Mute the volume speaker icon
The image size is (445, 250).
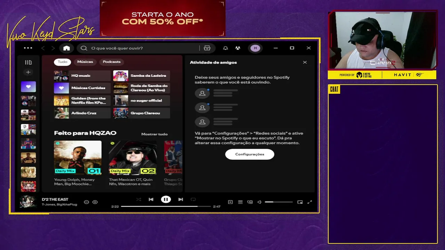point(259,202)
